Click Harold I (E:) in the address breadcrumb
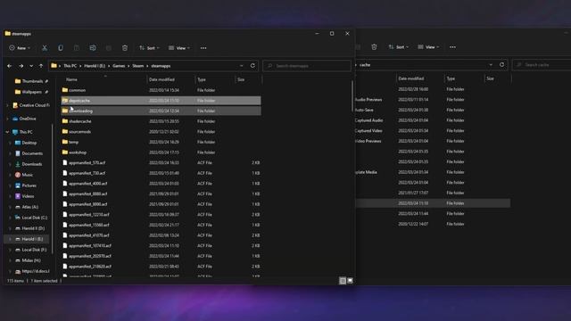571x321 pixels. coord(95,66)
